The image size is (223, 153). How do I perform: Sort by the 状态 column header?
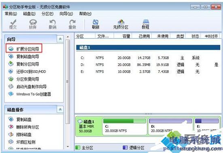coord(193,36)
